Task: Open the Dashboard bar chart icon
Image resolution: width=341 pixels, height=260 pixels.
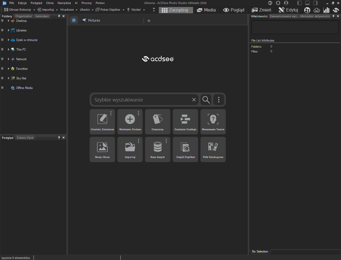Action: (326, 10)
